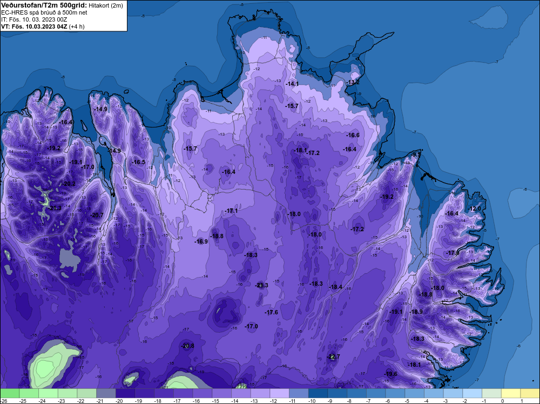540x404 pixels.
Task: Click the -19.6 temperature value
Action: [390, 374]
